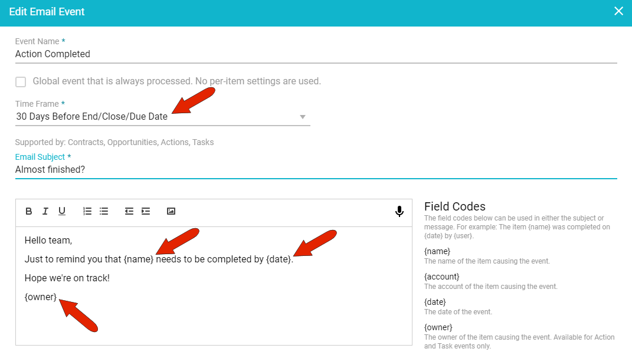
Task: Click the {account} field code in list
Action: [441, 277]
